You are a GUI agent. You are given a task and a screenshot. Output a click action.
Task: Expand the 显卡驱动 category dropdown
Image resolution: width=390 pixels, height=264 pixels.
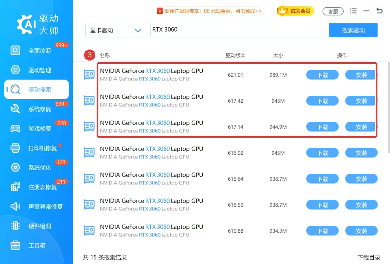116,30
